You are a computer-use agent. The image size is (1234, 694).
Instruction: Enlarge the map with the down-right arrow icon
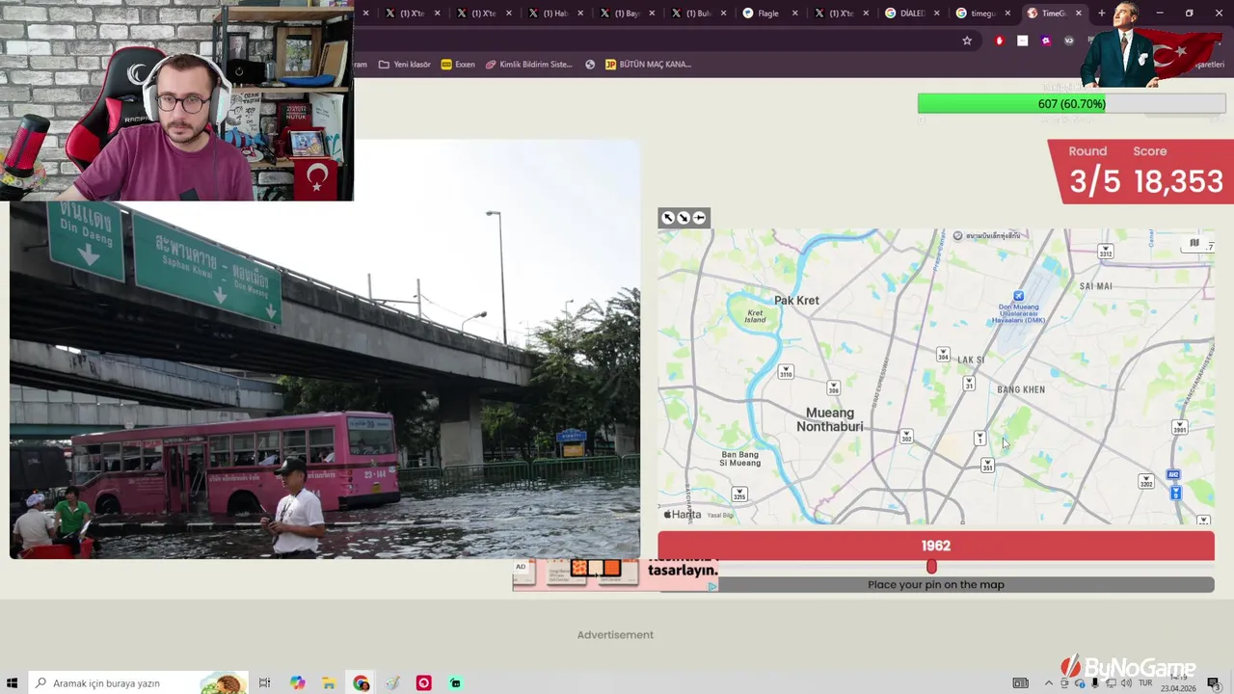tap(684, 218)
